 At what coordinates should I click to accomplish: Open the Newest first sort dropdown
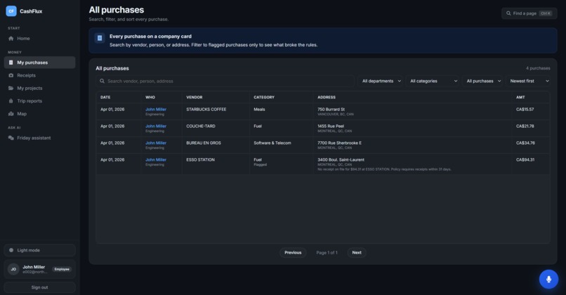[x=529, y=81]
